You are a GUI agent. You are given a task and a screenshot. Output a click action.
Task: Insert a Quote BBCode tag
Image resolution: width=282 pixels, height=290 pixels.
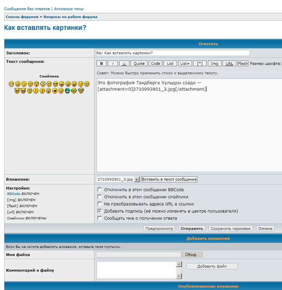point(139,63)
